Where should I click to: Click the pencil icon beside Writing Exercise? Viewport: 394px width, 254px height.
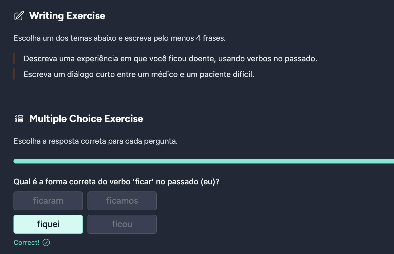[x=18, y=16]
